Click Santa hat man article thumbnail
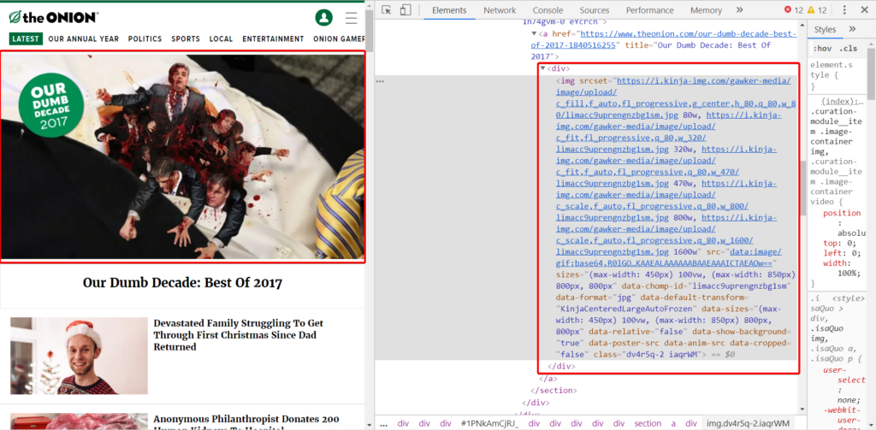Viewport: 876px width, 430px height. click(79, 356)
